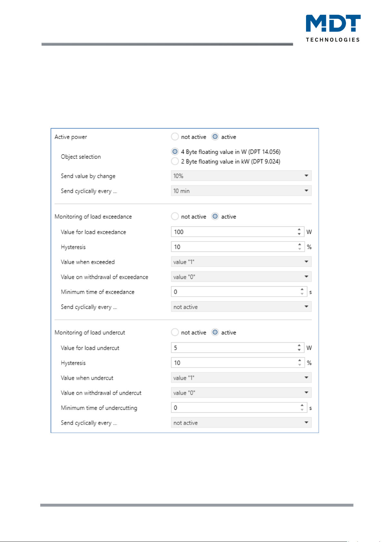
Task: Expand Value on withdrawal of exceedance dropdown
Action: (241, 277)
